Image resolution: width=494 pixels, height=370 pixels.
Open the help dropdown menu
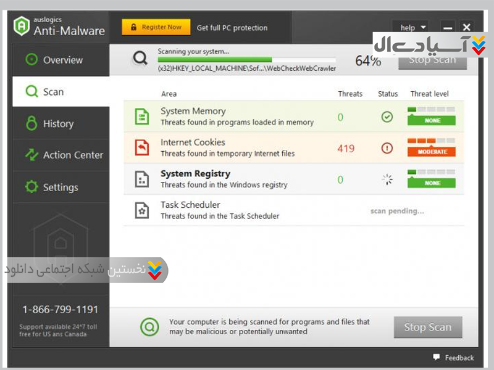pyautogui.click(x=412, y=27)
